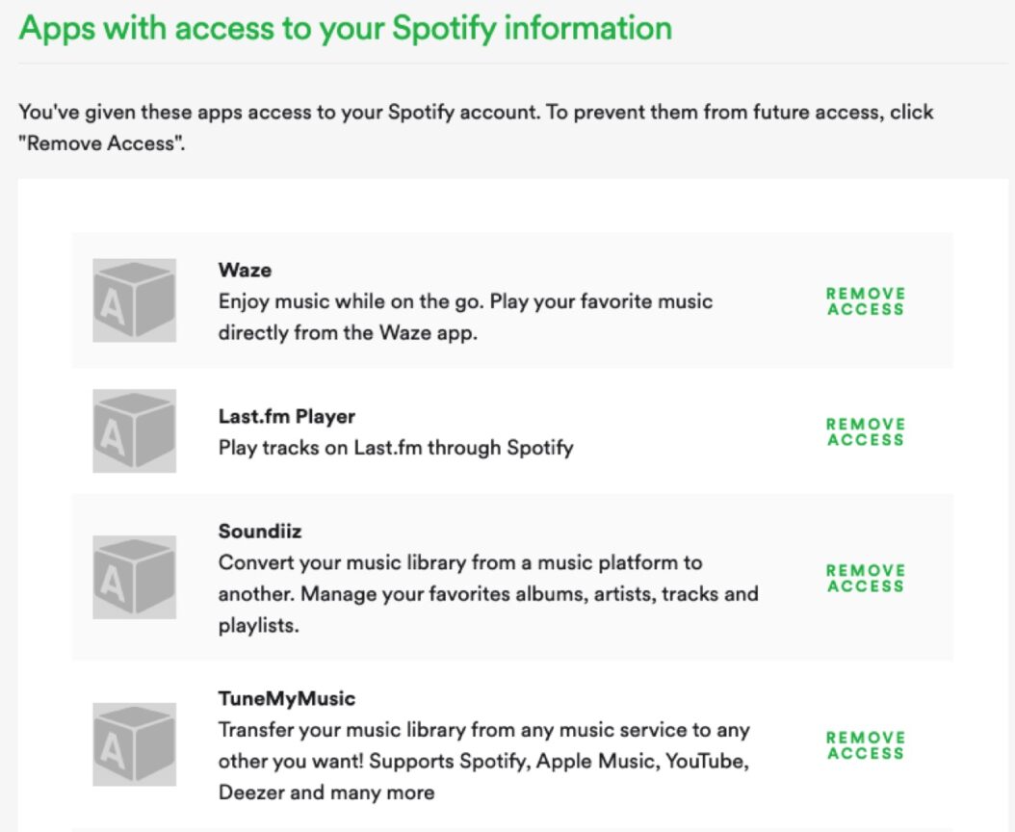This screenshot has height=832, width=1015.
Task: Click the Soundiiz app cube icon
Action: pos(134,577)
